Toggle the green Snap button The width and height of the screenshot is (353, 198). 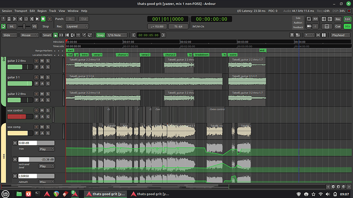click(100, 35)
